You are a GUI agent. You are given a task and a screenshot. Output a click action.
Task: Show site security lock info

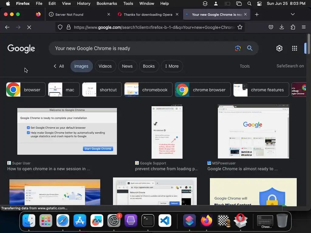(69, 27)
